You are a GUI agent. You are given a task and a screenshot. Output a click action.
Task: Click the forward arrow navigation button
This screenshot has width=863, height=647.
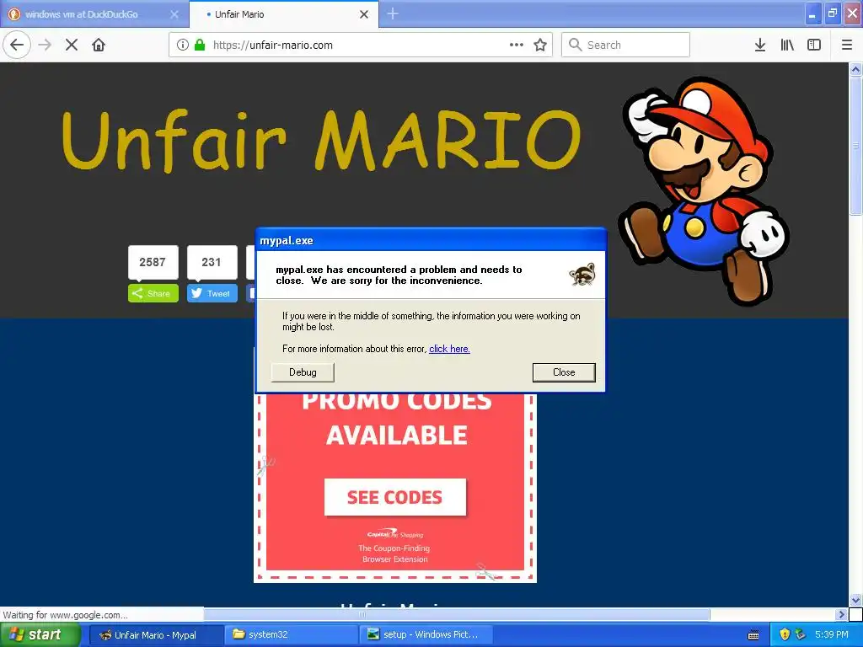[x=46, y=45]
